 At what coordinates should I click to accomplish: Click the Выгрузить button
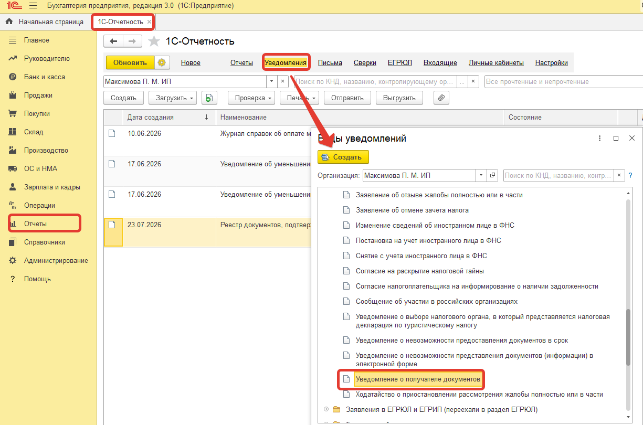399,98
